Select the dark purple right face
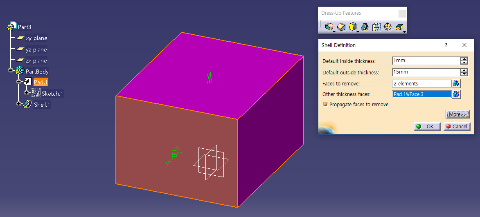The image size is (480, 217). (270, 132)
